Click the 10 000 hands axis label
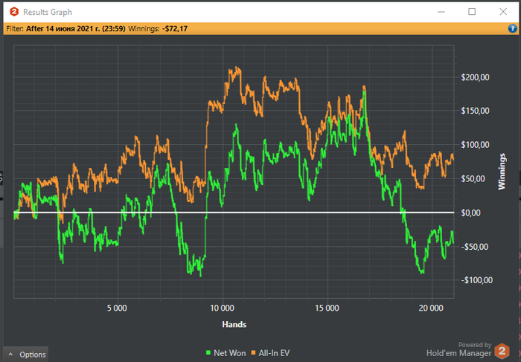The image size is (521, 362). point(222,308)
